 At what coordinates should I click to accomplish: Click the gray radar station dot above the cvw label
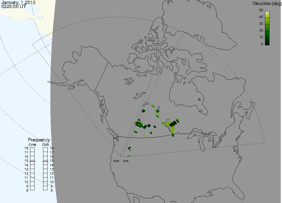coord(121,156)
